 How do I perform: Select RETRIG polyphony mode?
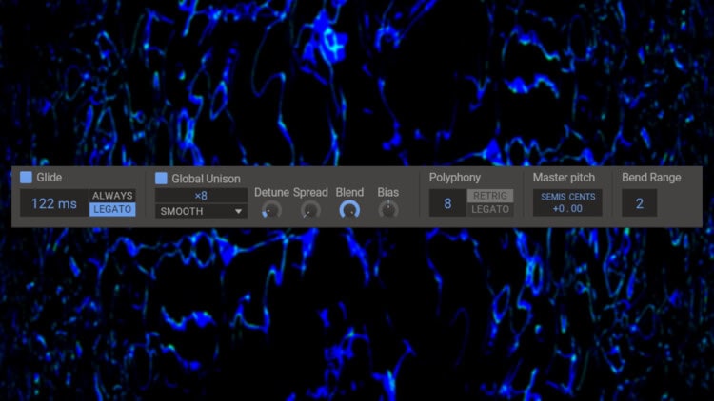pyautogui.click(x=490, y=196)
